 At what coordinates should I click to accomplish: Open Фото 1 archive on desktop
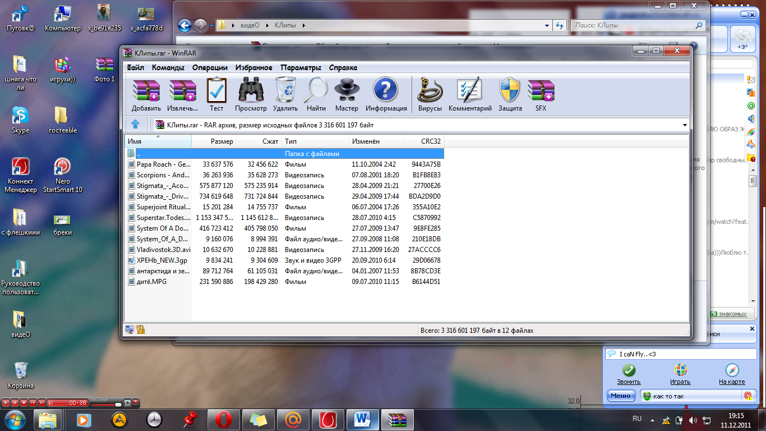tap(104, 65)
